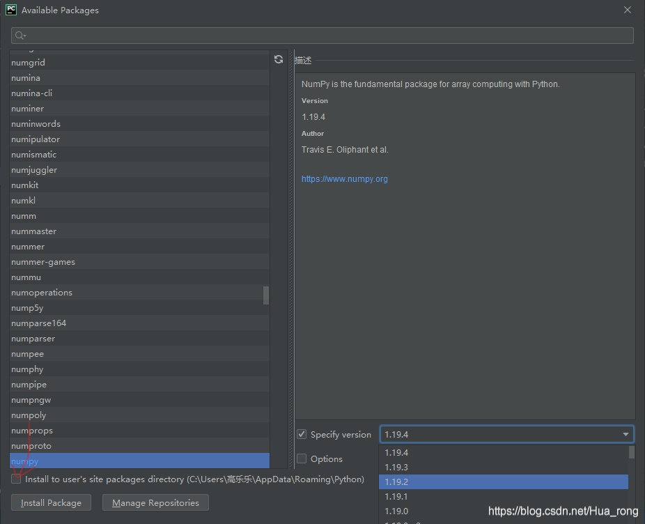Viewport: 645px width, 524px height.
Task: Select the numjuggler package
Action: (x=139, y=170)
